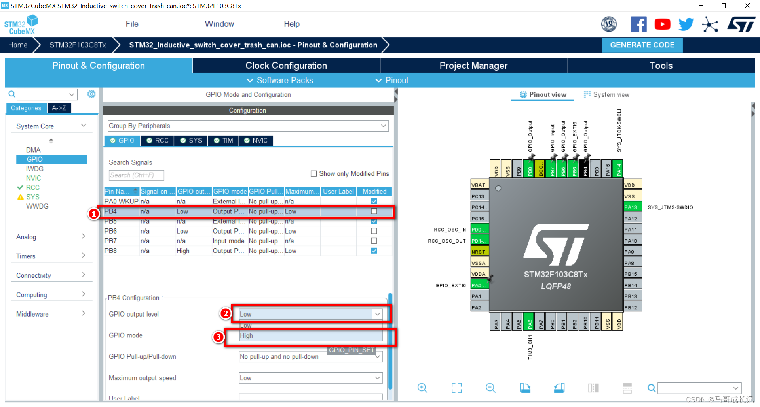
Task: Open the TIM configuration tab
Action: (x=223, y=141)
